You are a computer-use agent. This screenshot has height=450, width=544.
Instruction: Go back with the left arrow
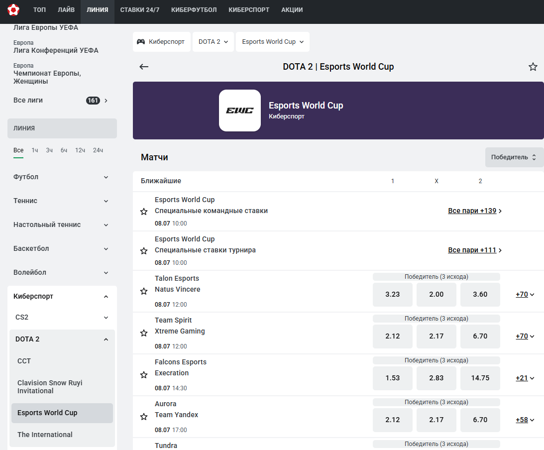click(x=144, y=67)
